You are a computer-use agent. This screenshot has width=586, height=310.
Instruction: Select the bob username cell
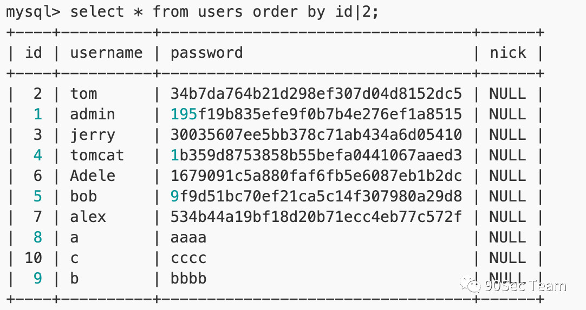pos(84,196)
